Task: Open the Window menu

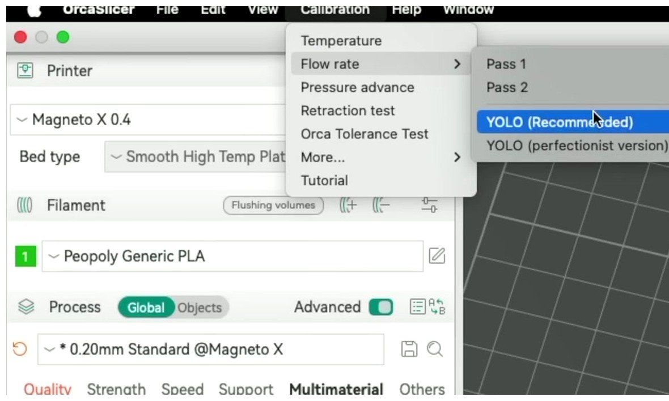Action: [x=468, y=10]
